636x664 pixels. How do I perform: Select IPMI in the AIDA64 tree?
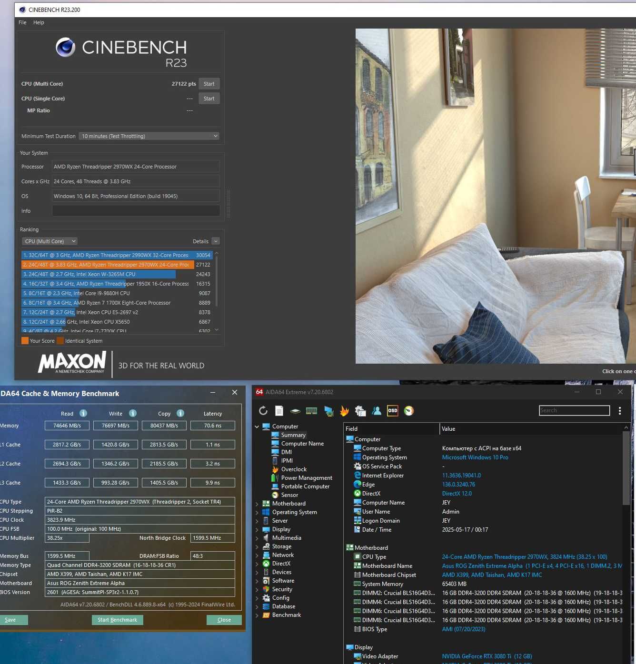pyautogui.click(x=287, y=461)
